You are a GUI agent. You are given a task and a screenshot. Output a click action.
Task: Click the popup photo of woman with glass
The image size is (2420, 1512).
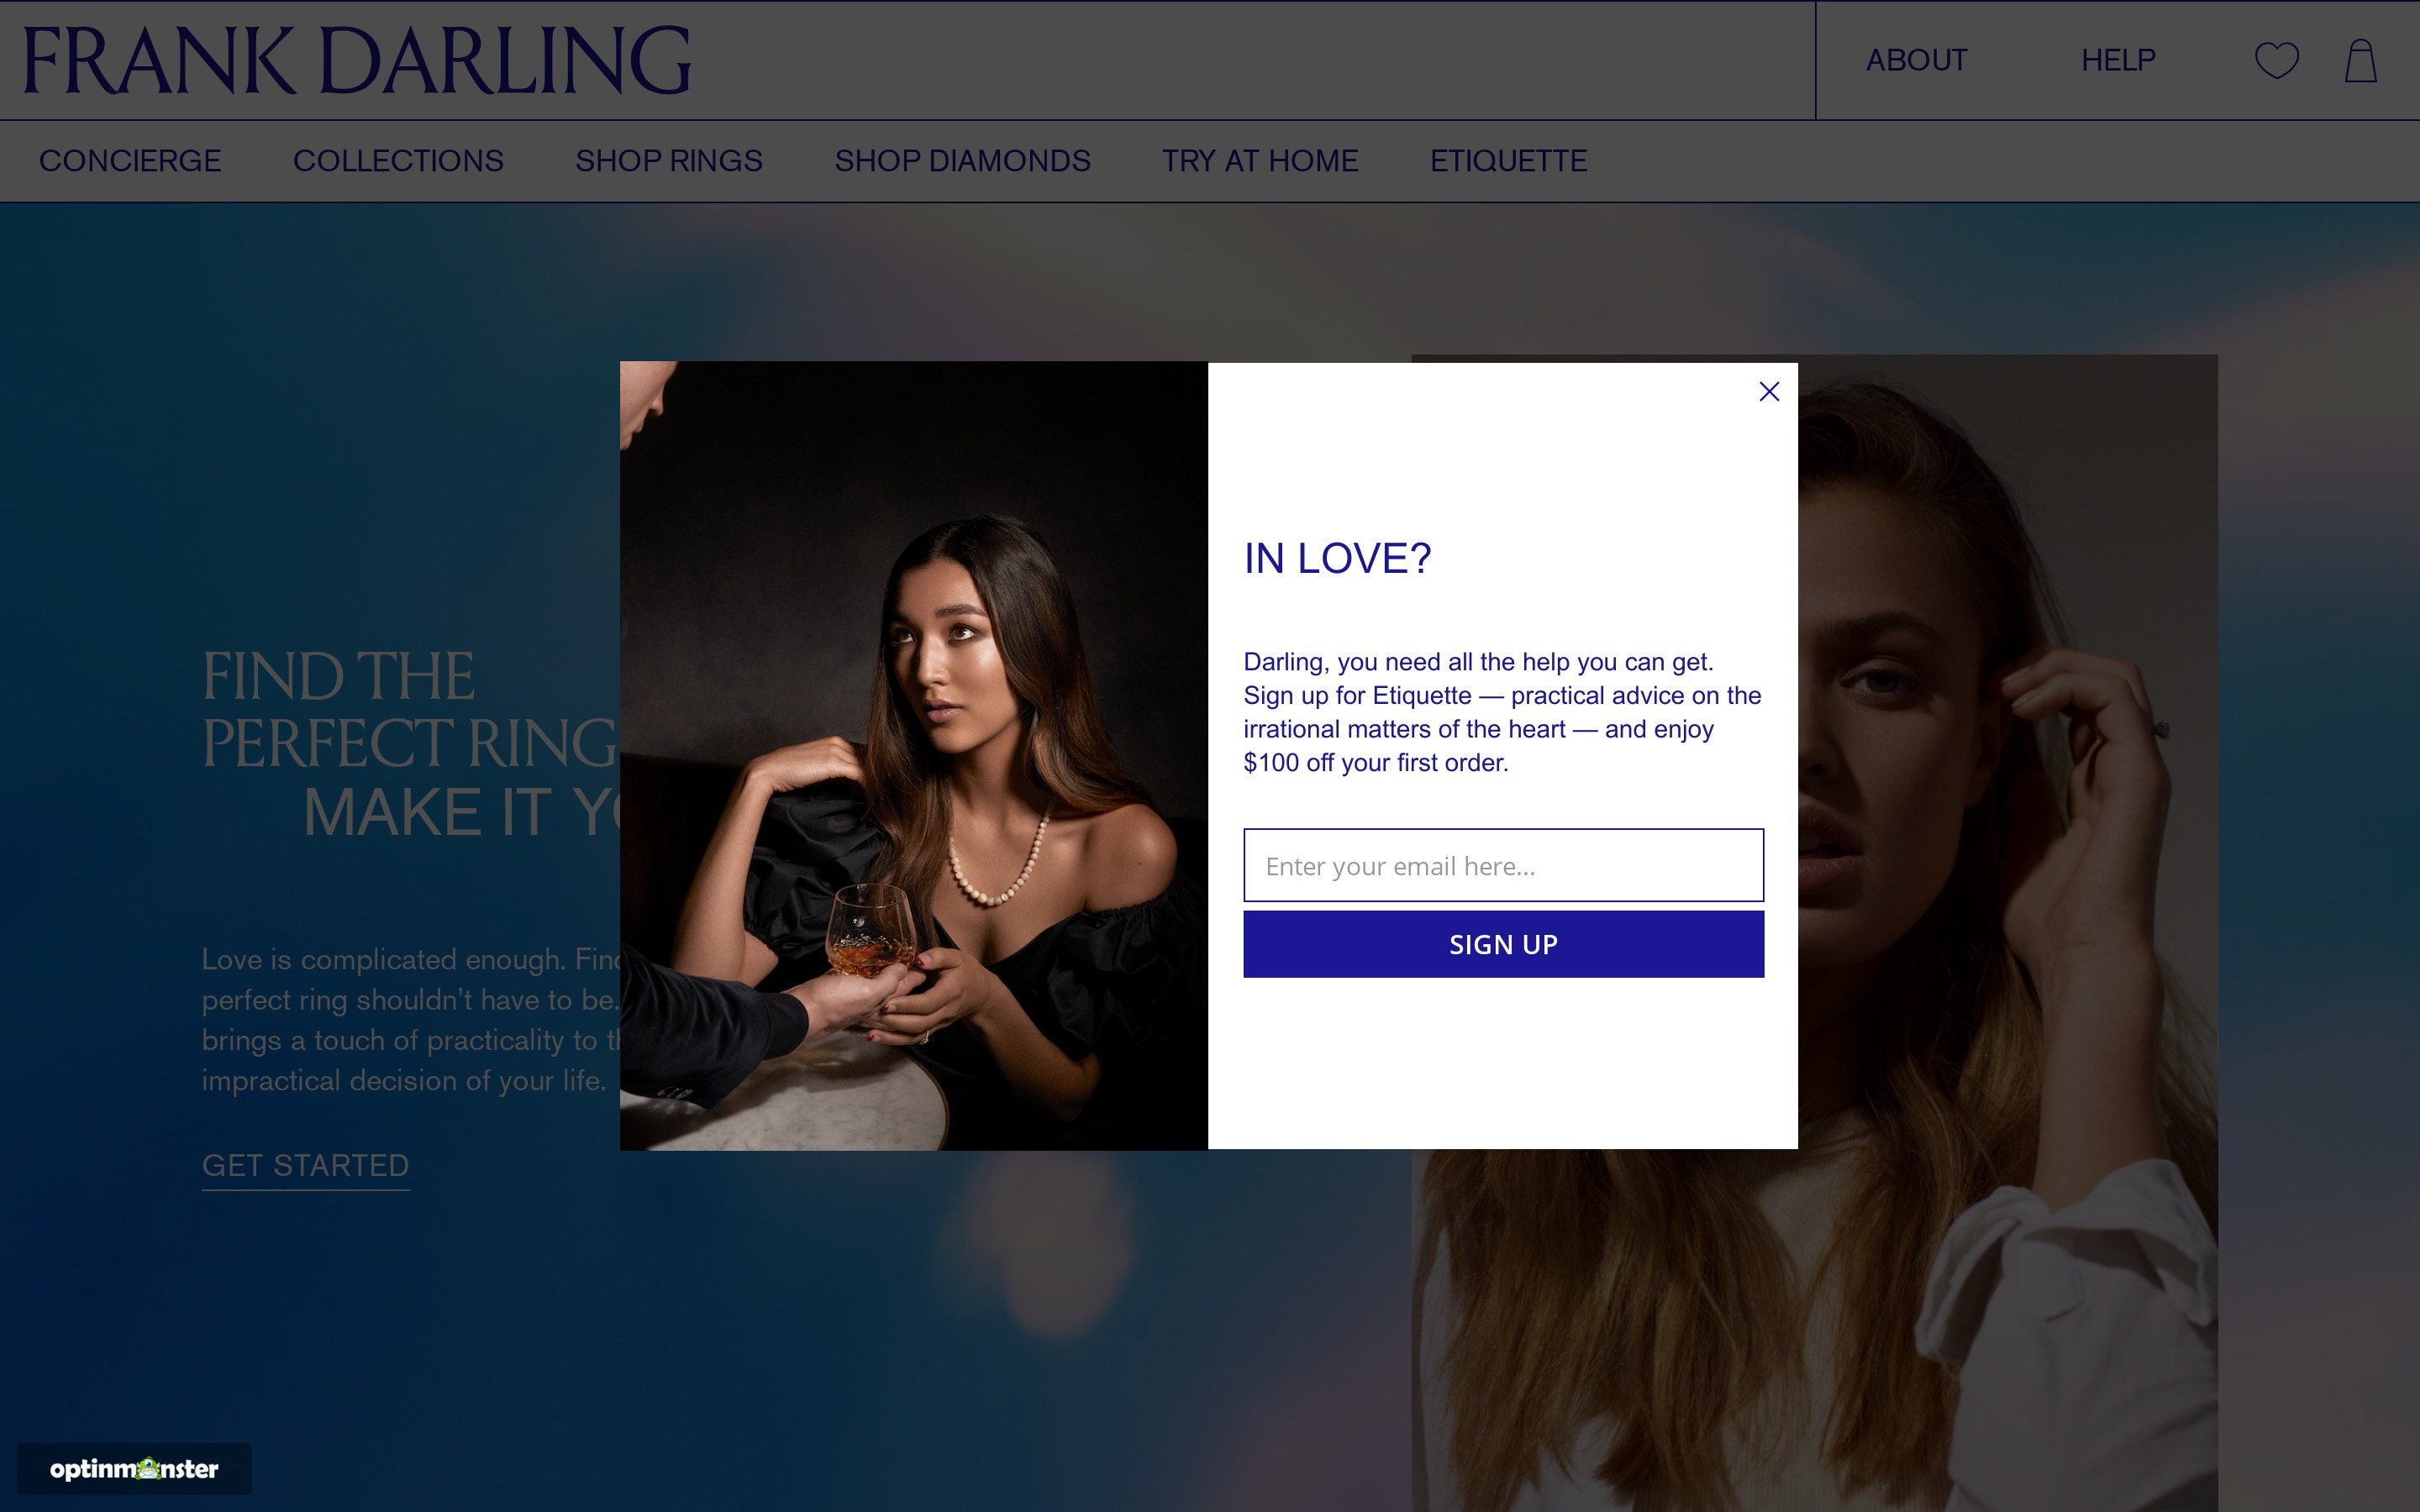(x=914, y=756)
